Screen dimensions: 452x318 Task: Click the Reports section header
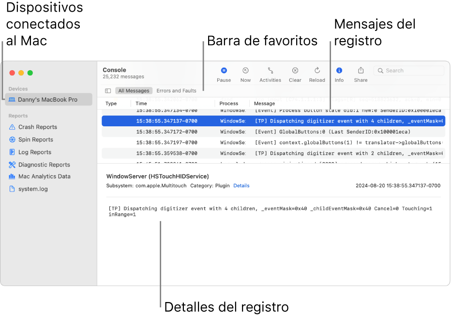18,116
